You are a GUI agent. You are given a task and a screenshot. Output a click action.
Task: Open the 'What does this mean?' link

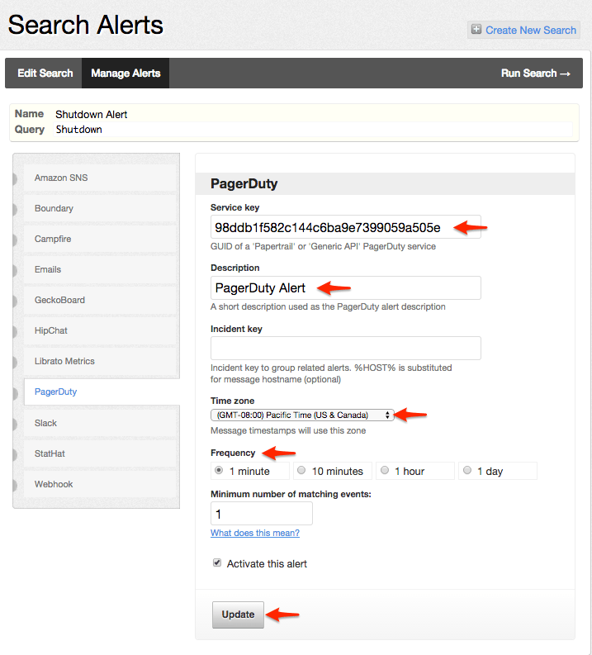tap(255, 533)
